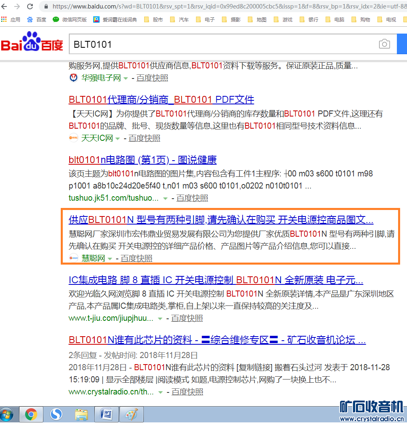The image size is (407, 424).
Task: Open result blt0101n电路图 (第1页) - 图说健康
Action: [143, 160]
